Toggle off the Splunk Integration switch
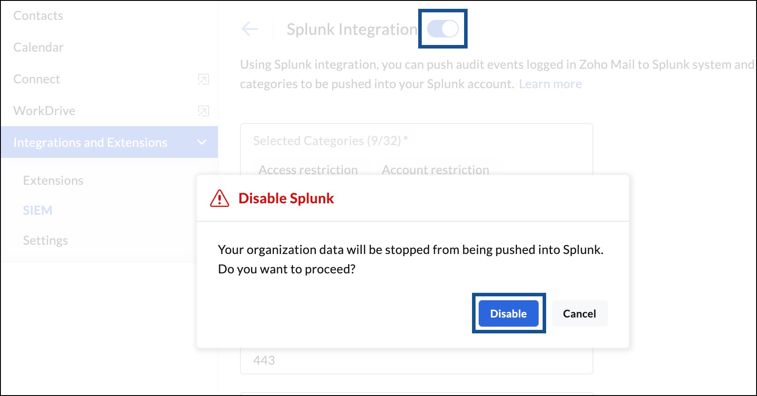 pos(442,28)
